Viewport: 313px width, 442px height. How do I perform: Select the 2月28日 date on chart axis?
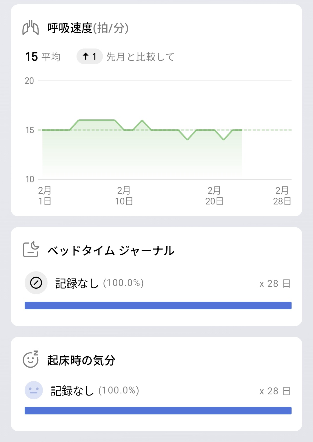282,196
